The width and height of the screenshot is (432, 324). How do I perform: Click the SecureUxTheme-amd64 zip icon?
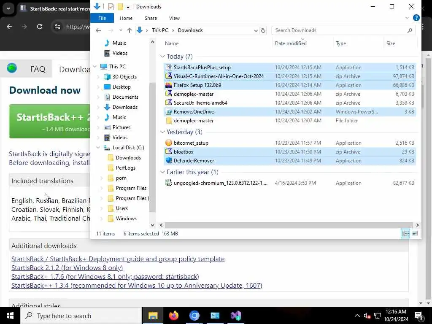169,103
